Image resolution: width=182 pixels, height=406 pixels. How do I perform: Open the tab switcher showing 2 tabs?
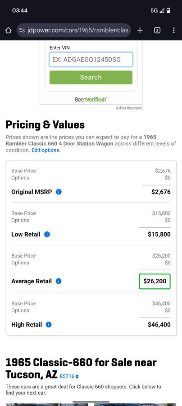(157, 30)
